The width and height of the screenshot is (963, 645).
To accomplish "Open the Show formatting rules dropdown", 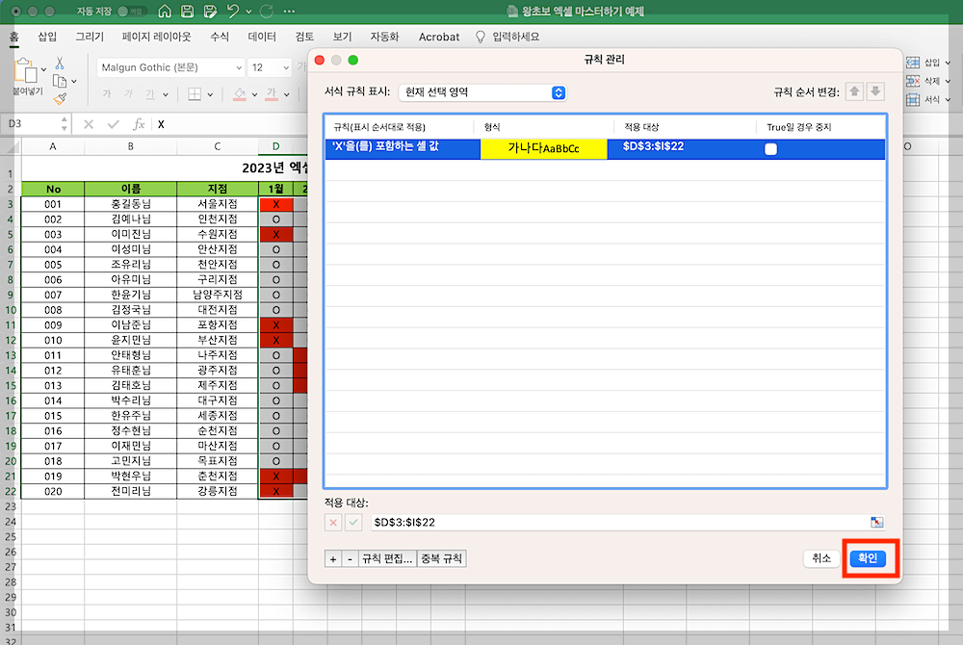I will click(482, 92).
